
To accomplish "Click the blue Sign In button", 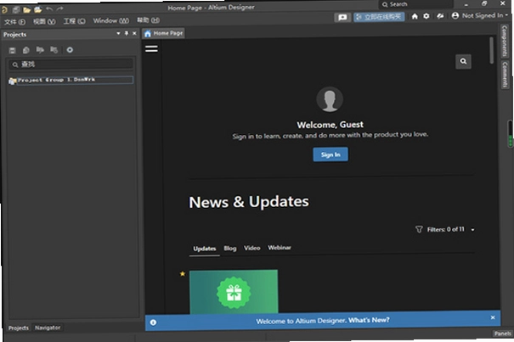I will [330, 154].
